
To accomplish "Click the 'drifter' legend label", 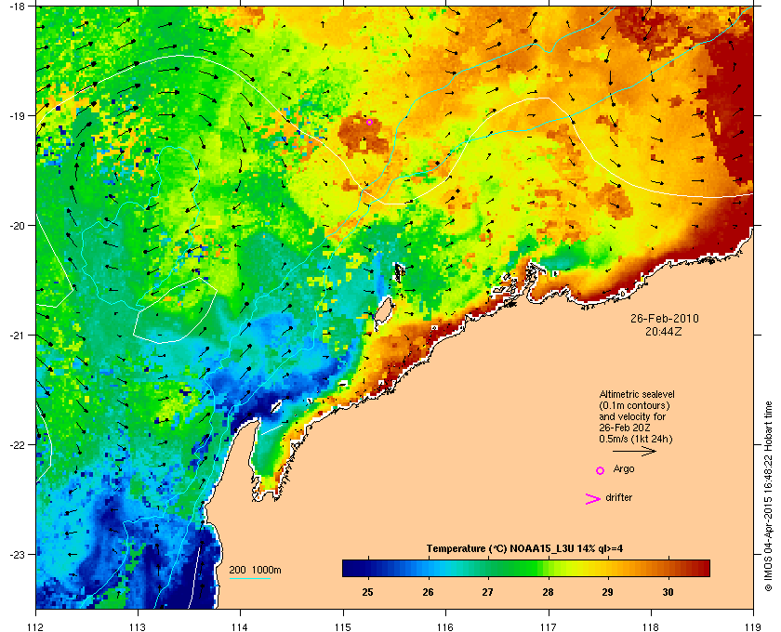I will pos(618,497).
